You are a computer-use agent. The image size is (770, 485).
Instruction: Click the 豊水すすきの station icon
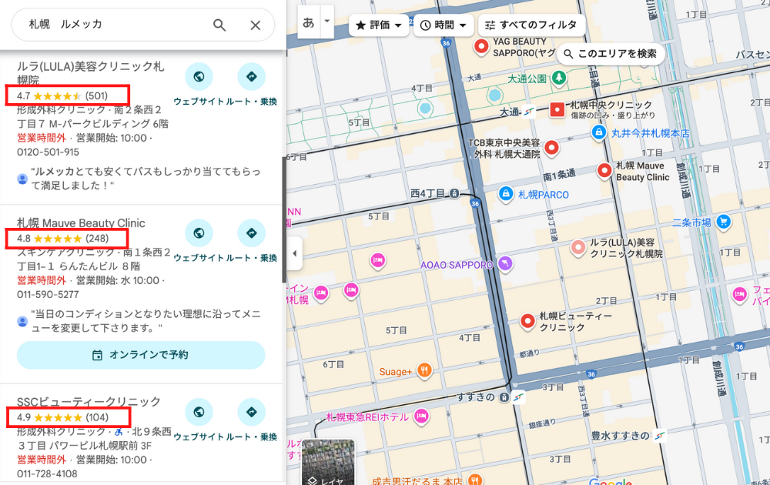point(660,436)
